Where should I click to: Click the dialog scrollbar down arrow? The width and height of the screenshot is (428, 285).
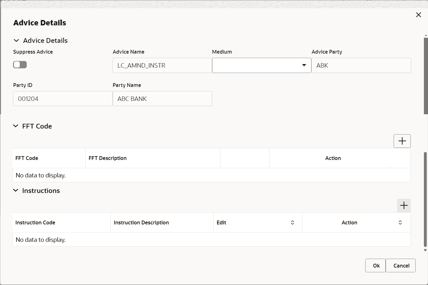(425, 250)
